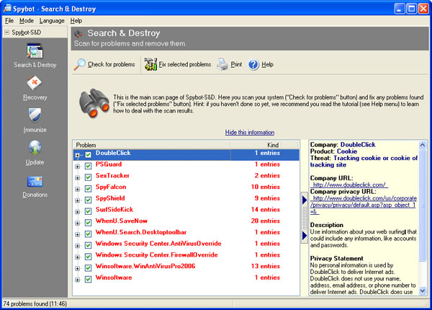Click the '20 entries' cell

(265, 221)
